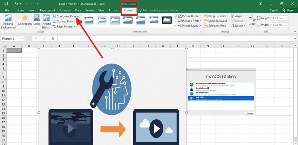Select row header 7

coord(3,77)
